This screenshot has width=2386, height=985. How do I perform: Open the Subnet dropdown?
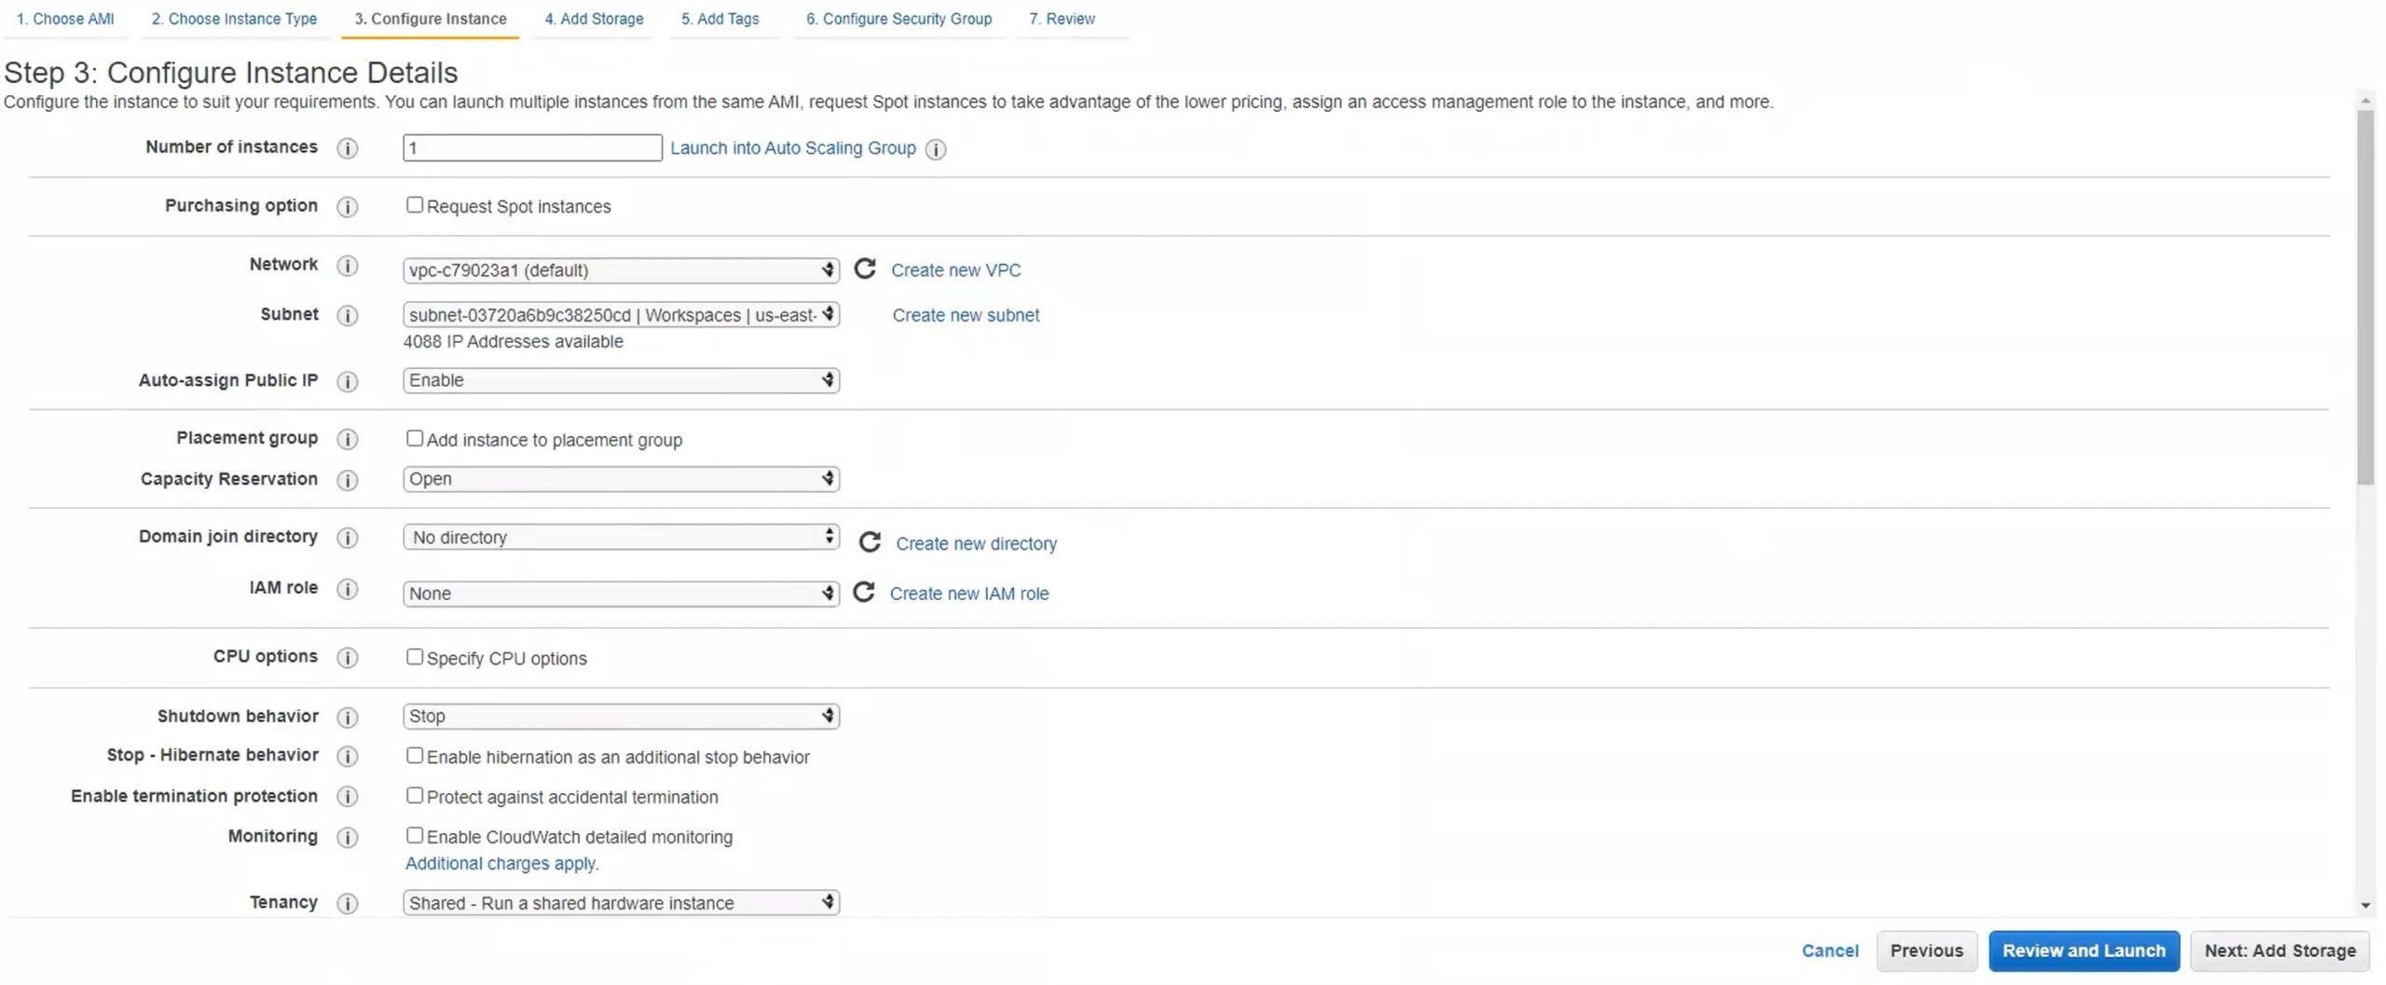coord(621,315)
